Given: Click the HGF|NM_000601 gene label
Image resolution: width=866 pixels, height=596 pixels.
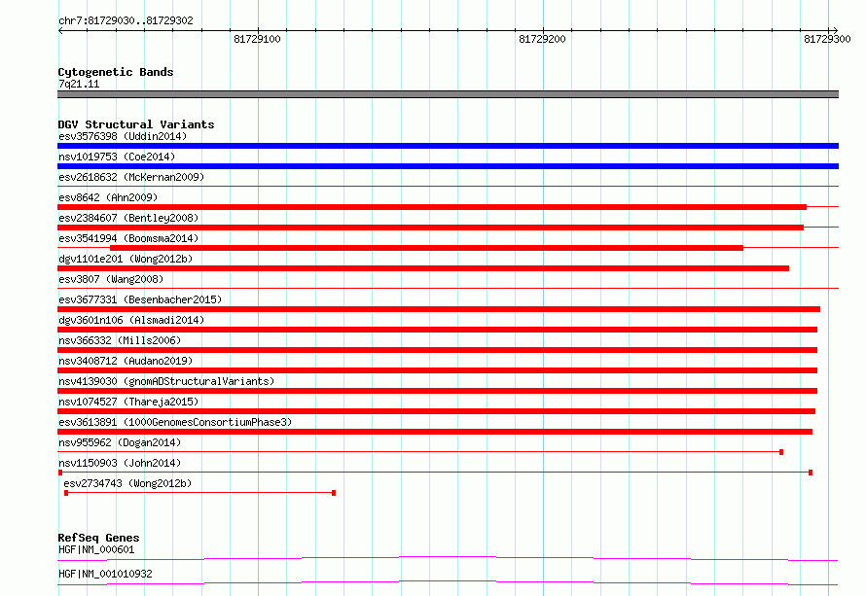Looking at the screenshot, I should coord(96,549).
